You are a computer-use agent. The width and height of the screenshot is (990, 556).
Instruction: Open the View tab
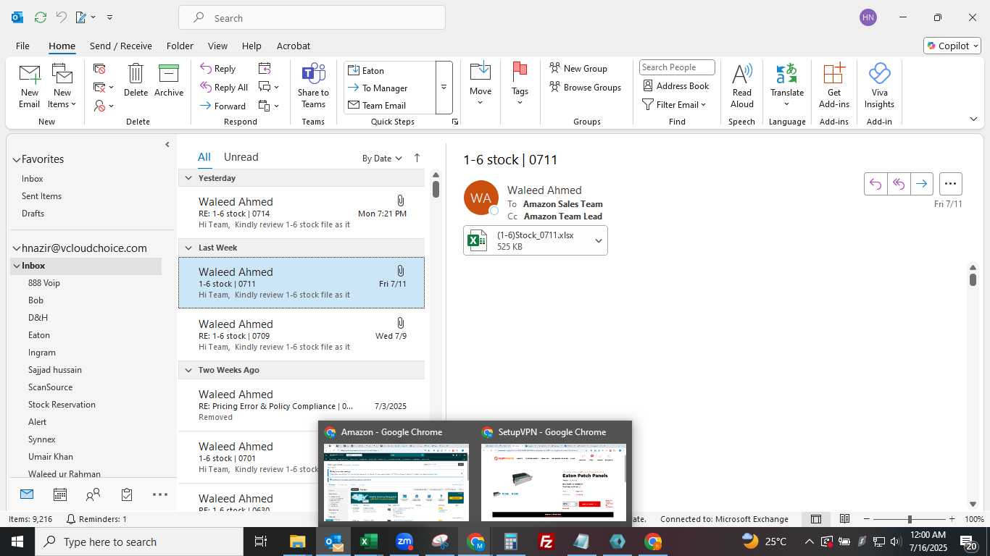pos(217,46)
